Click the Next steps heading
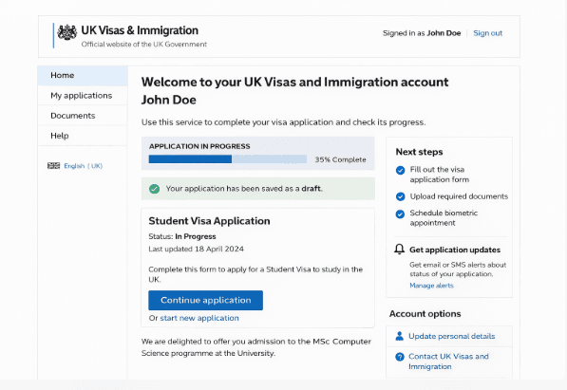 [419, 152]
